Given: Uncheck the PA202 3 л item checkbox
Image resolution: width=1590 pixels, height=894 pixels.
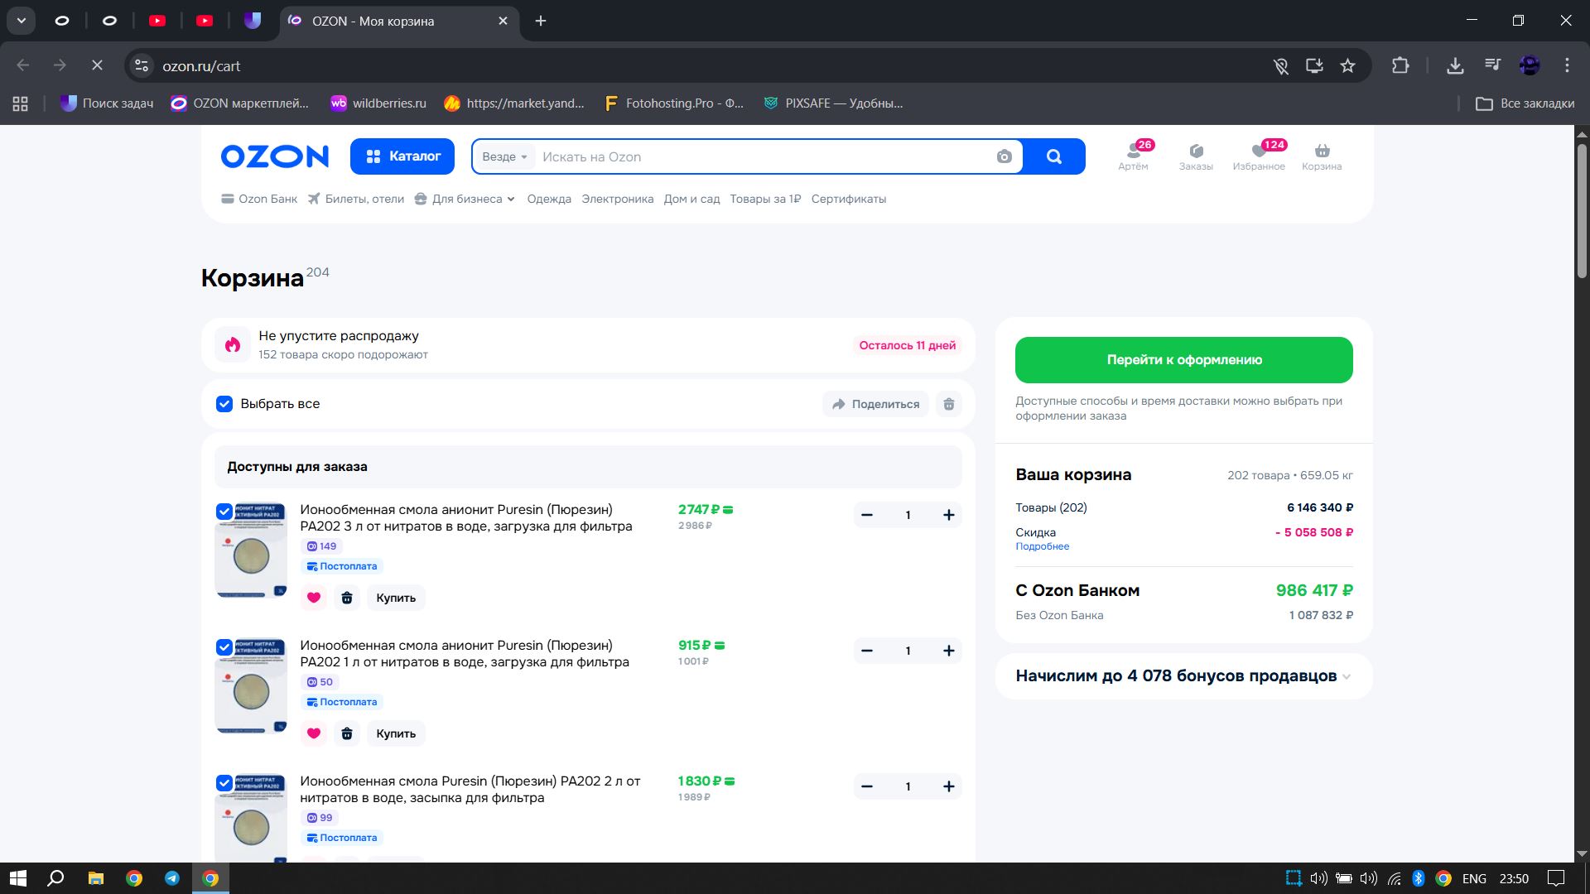Looking at the screenshot, I should pyautogui.click(x=224, y=512).
